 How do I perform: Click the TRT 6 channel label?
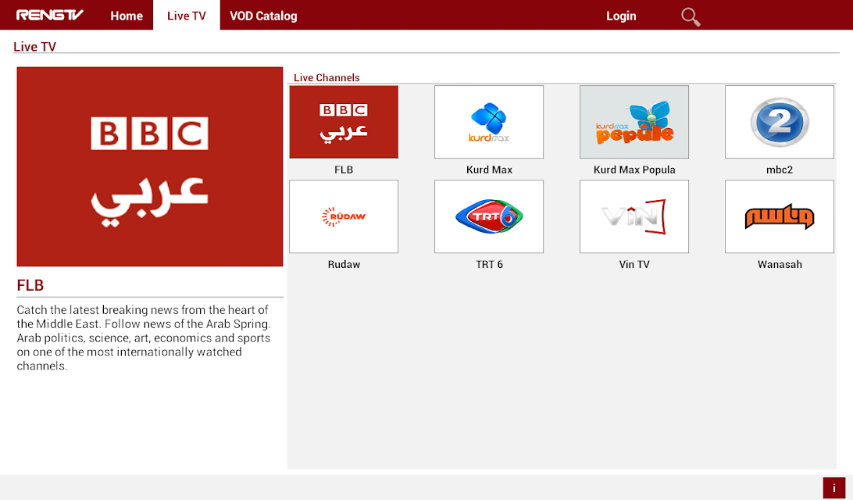click(x=489, y=264)
